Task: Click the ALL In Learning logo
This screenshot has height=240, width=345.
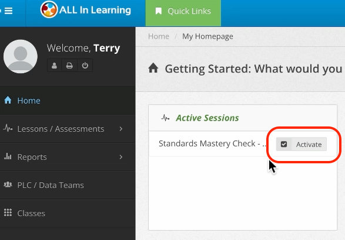Action: coord(86,10)
